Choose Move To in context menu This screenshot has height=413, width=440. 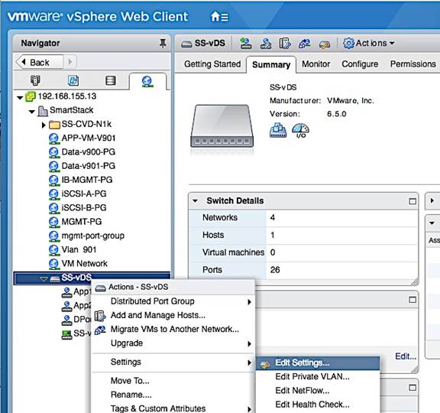(173, 381)
